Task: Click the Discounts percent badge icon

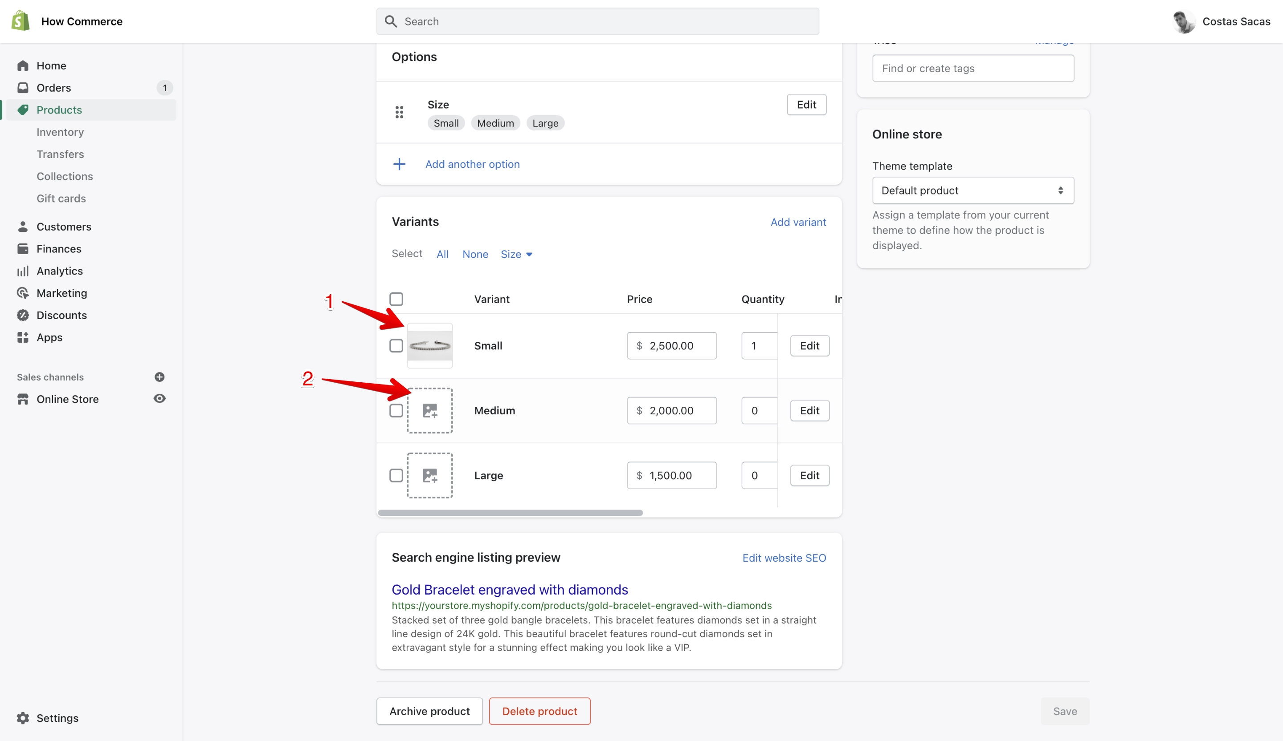Action: pos(23,315)
